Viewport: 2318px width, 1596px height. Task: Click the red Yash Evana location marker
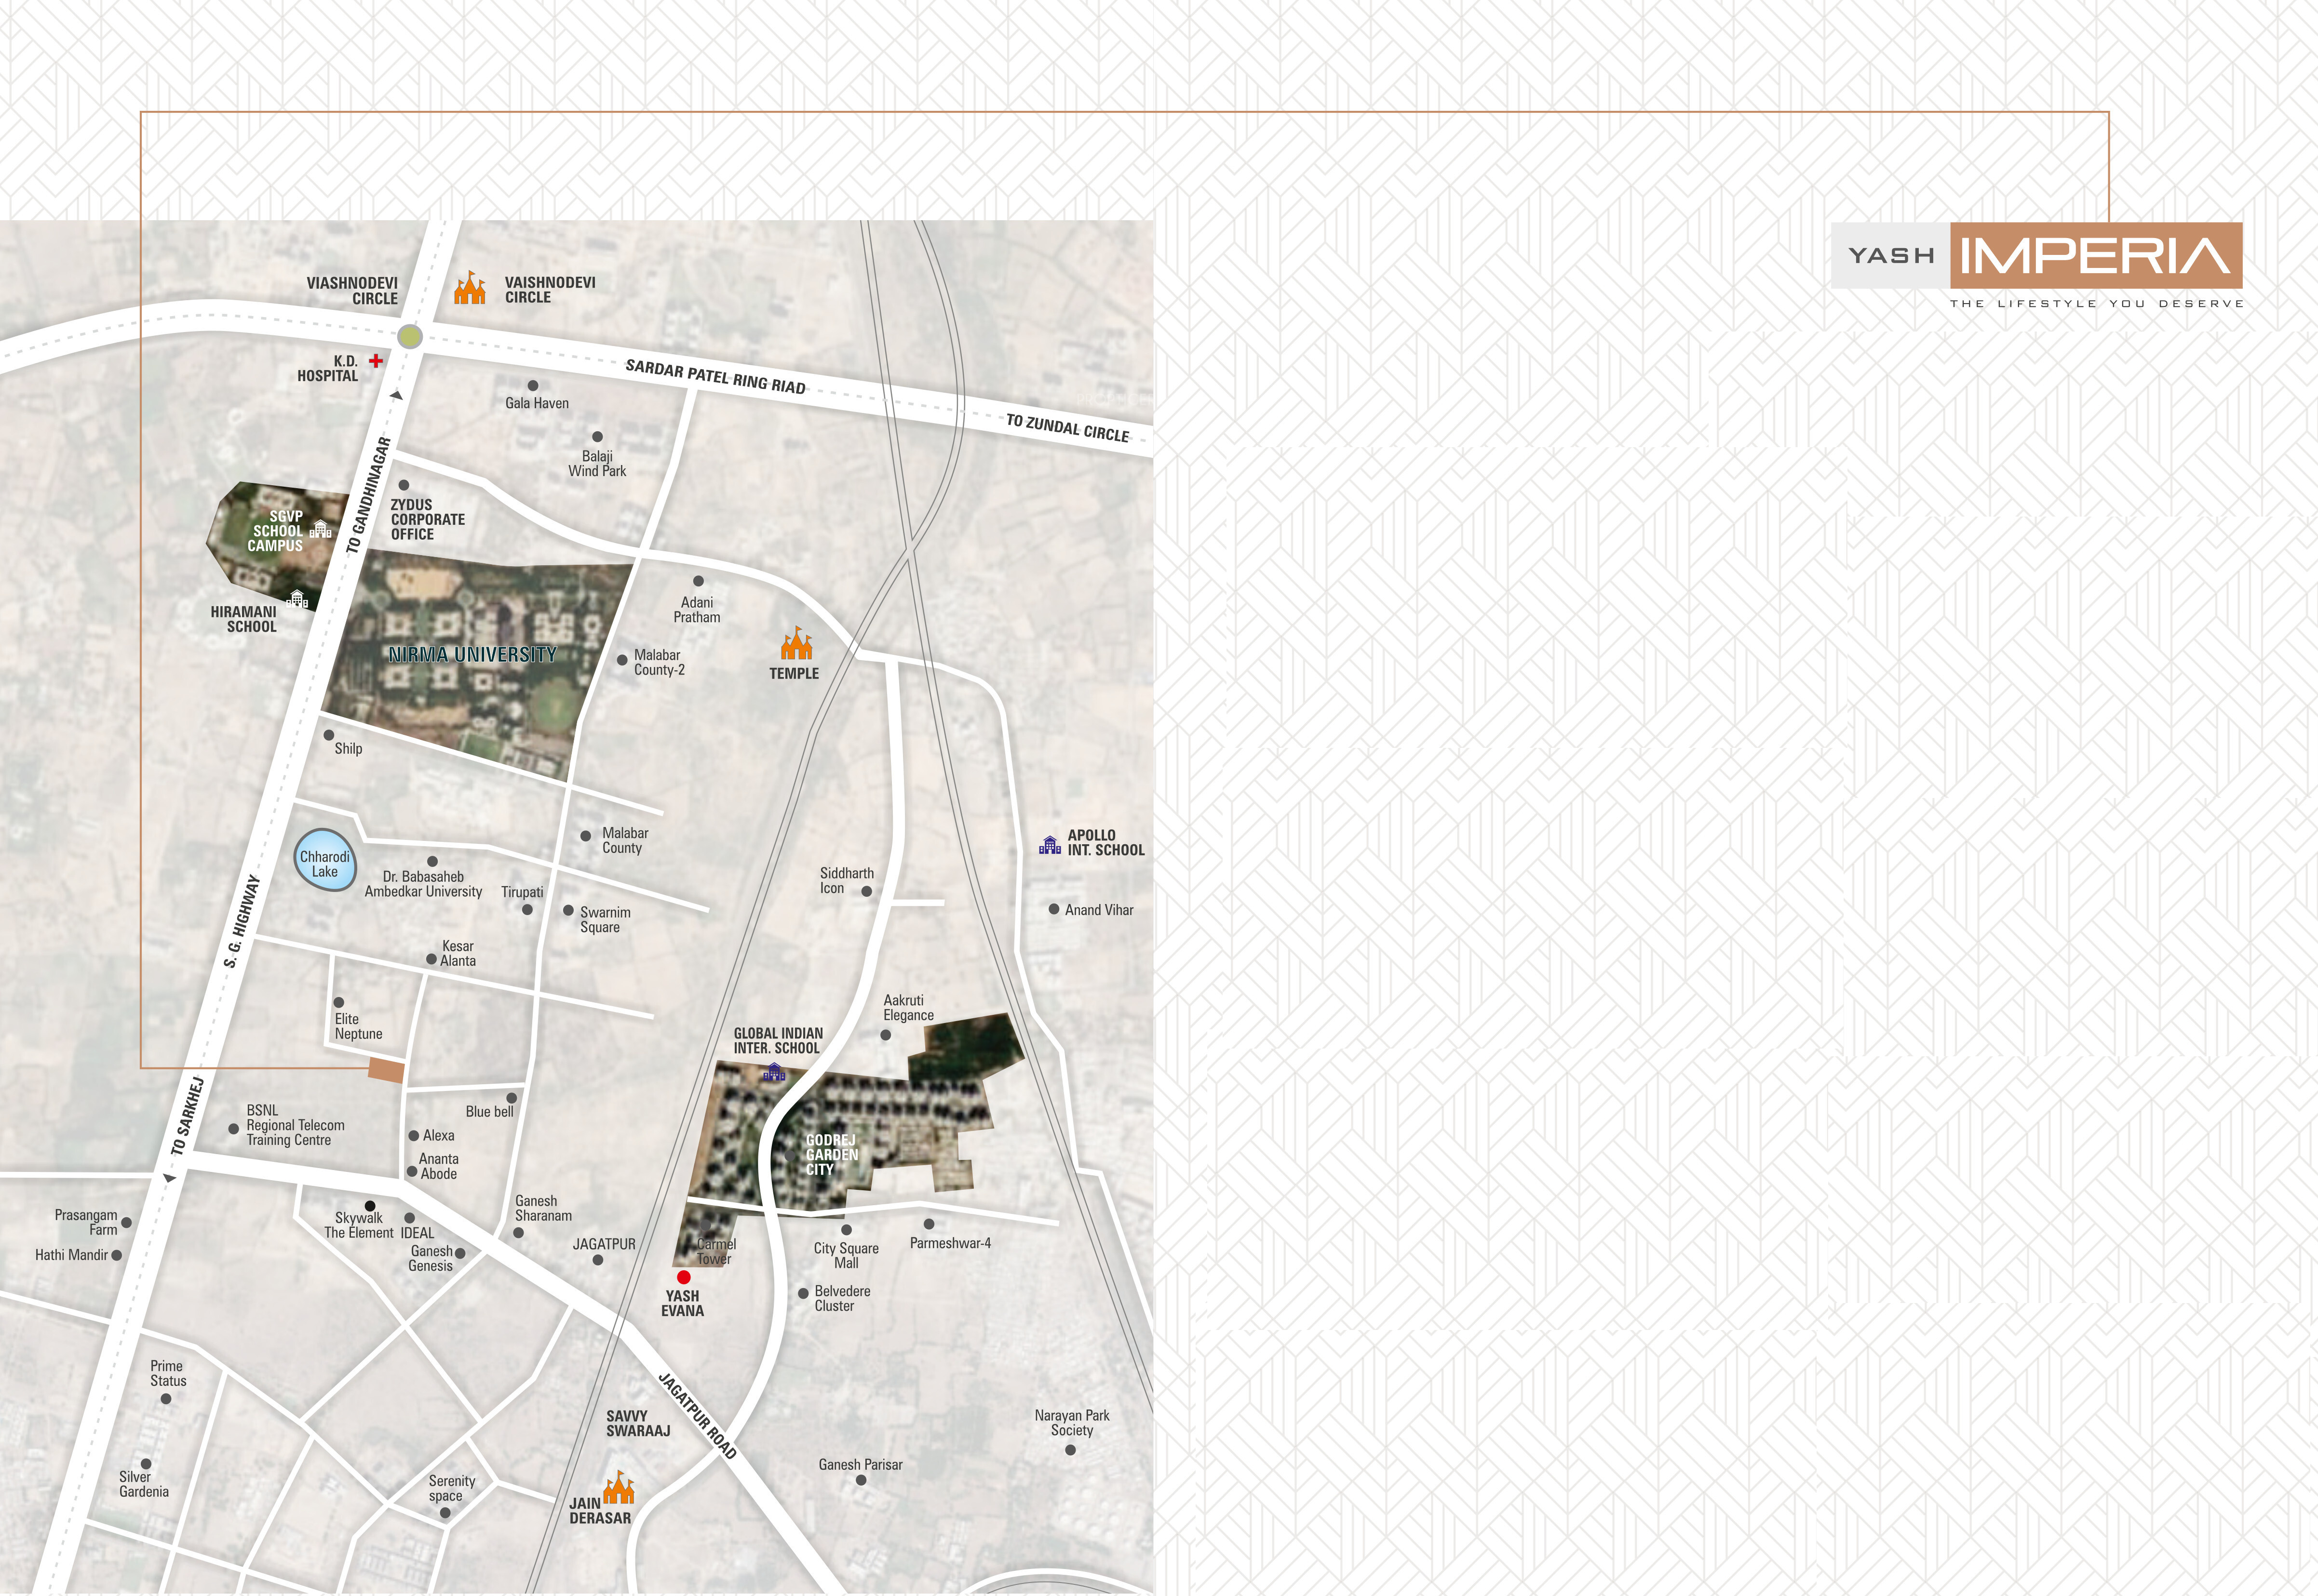pos(684,1277)
